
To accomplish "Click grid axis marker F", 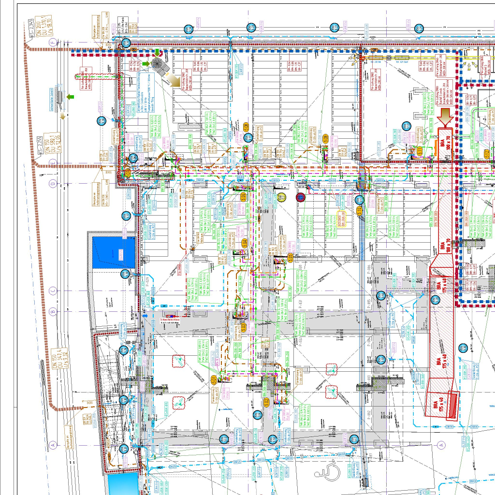I will 53,43.
